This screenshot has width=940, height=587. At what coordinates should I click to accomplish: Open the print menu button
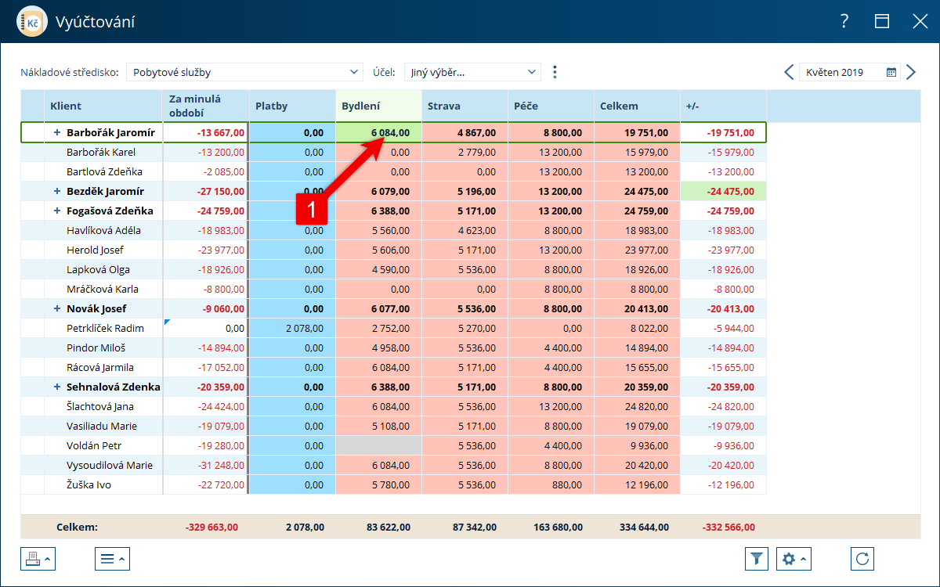38,559
